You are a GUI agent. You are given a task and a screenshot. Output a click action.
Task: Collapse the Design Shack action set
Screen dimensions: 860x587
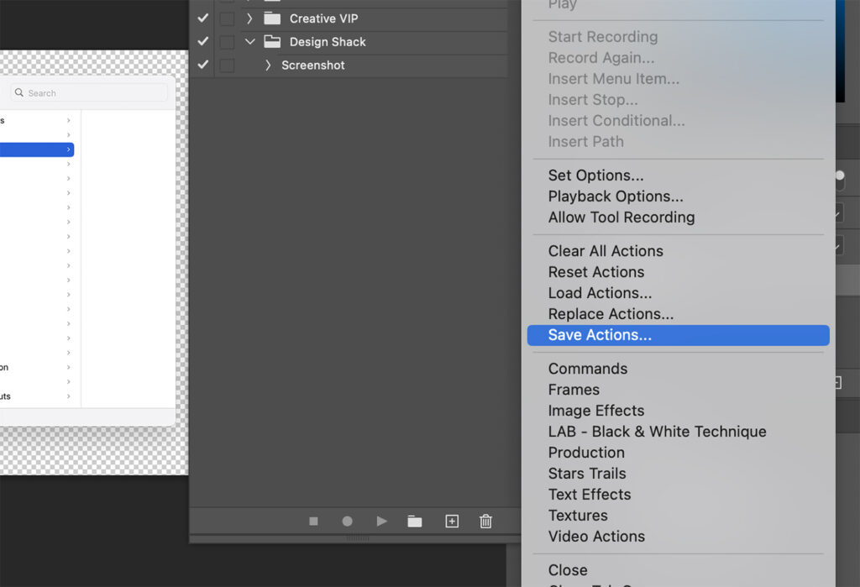tap(249, 41)
